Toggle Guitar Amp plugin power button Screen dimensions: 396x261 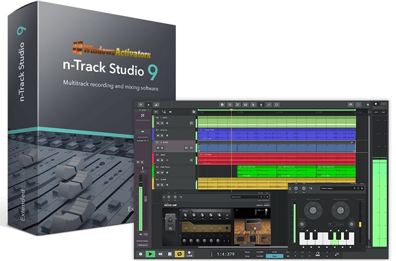pyautogui.click(x=163, y=197)
